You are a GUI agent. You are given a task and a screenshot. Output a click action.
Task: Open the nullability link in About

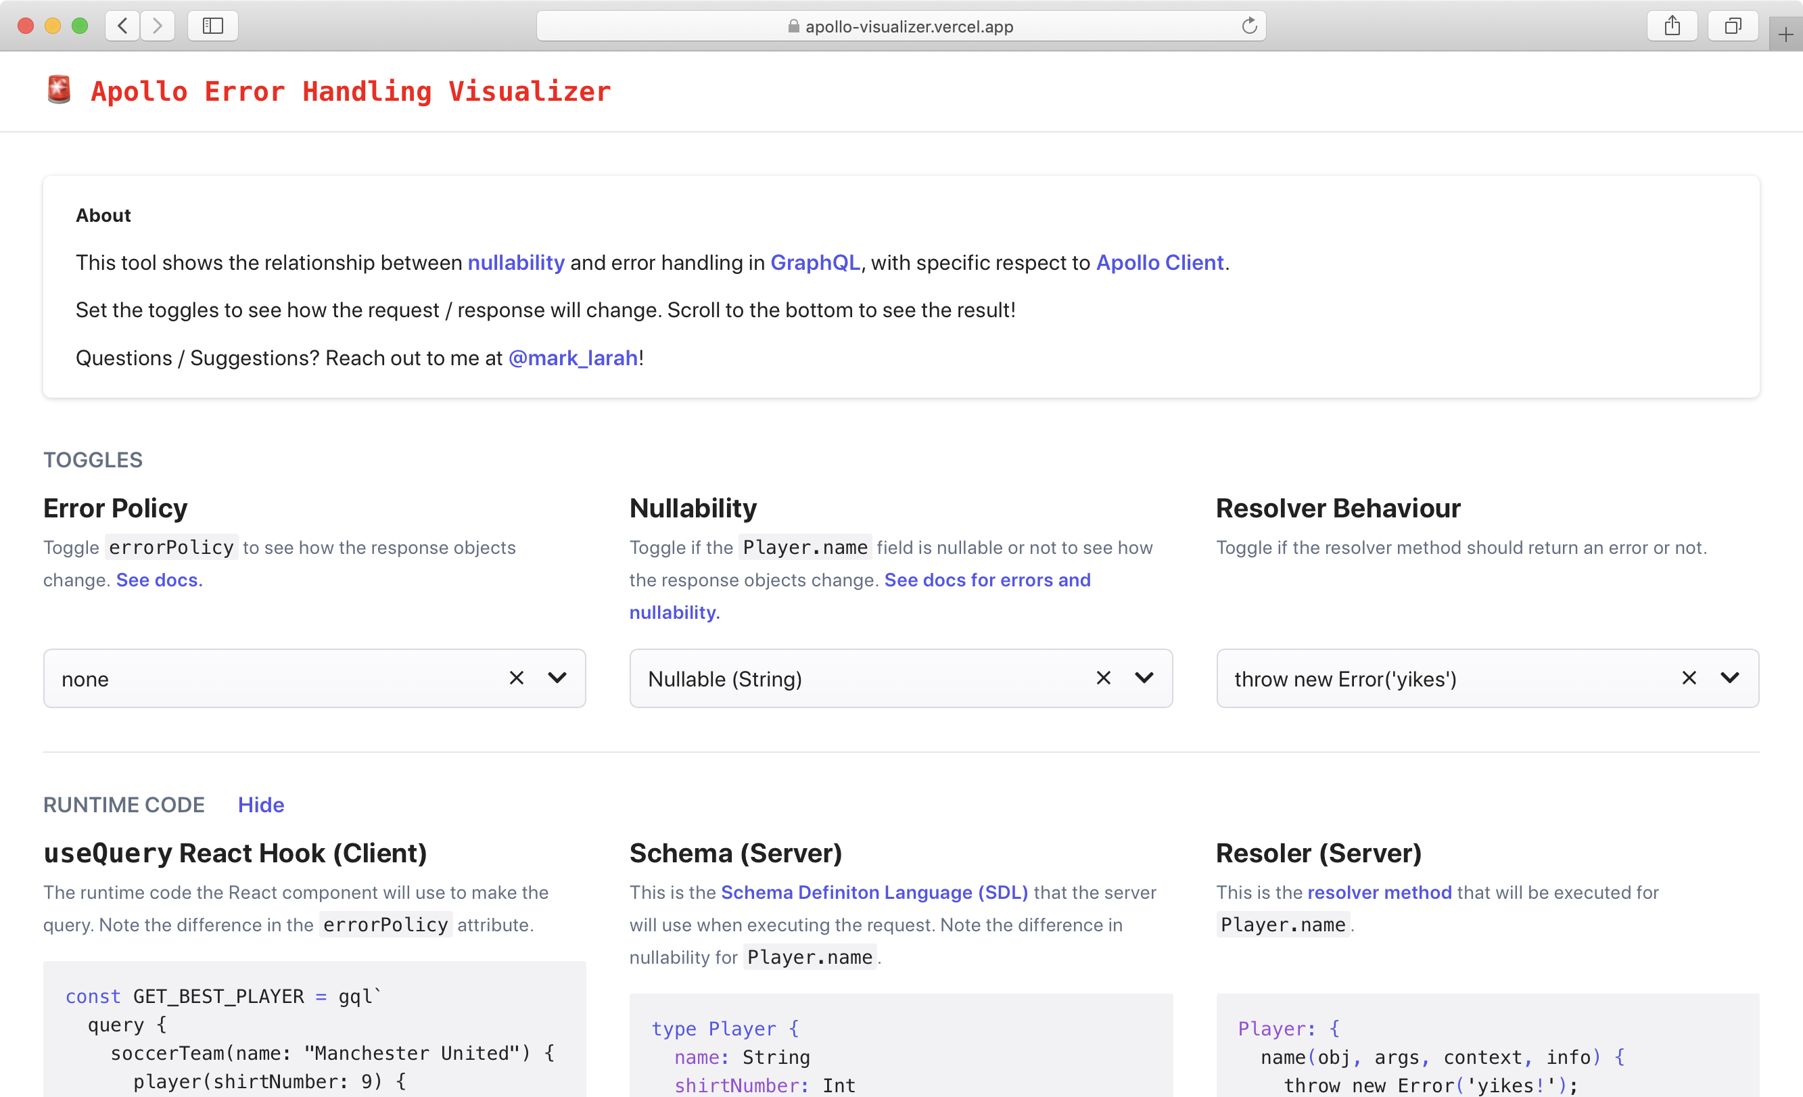(x=516, y=262)
